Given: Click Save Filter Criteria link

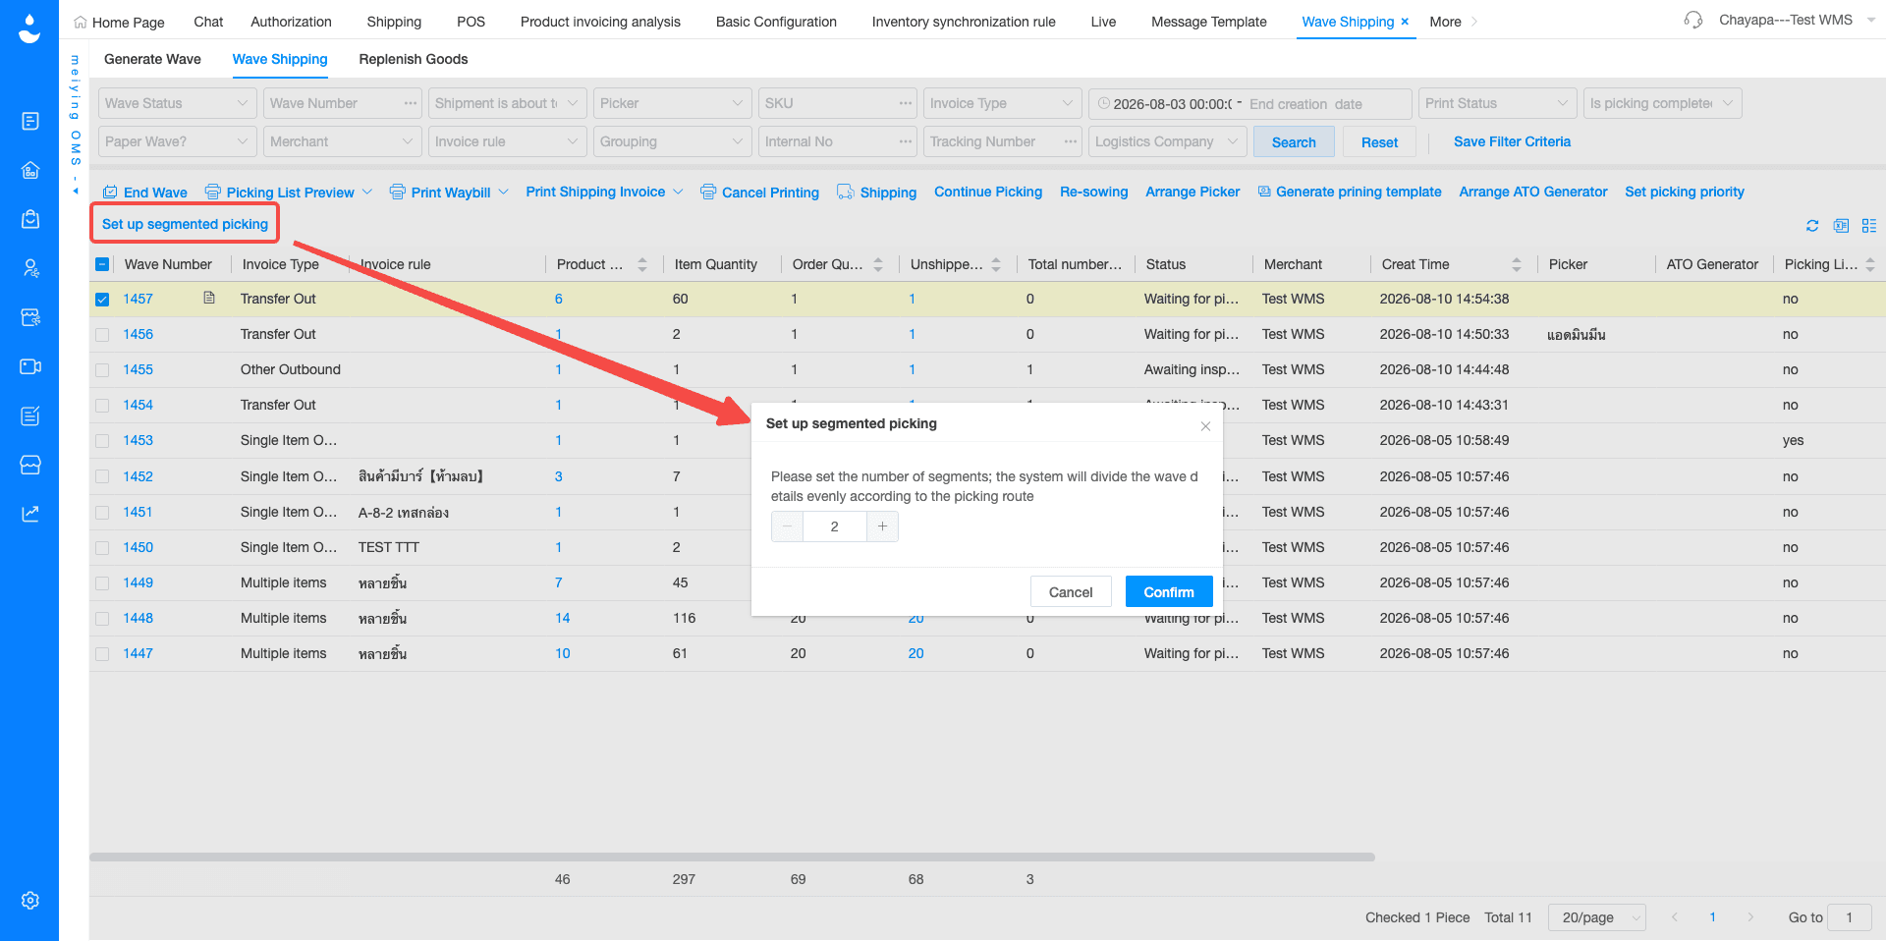Looking at the screenshot, I should tap(1512, 141).
